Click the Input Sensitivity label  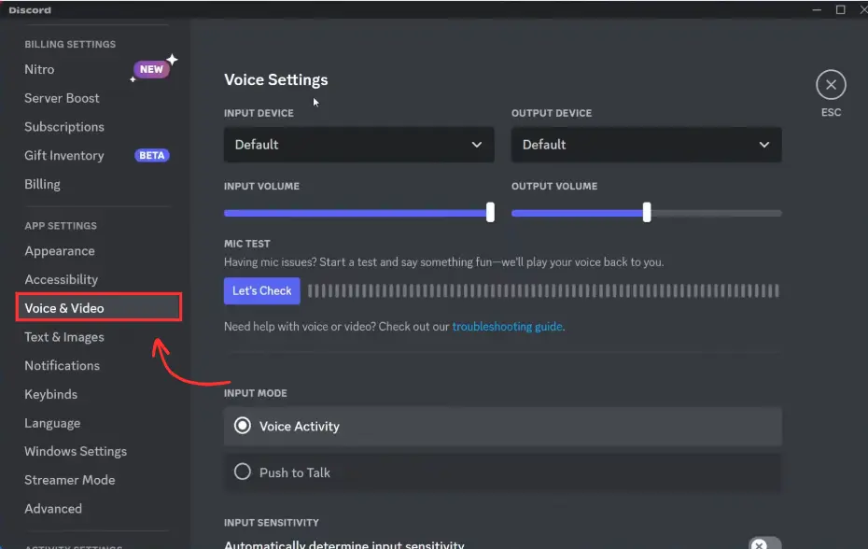[272, 523]
